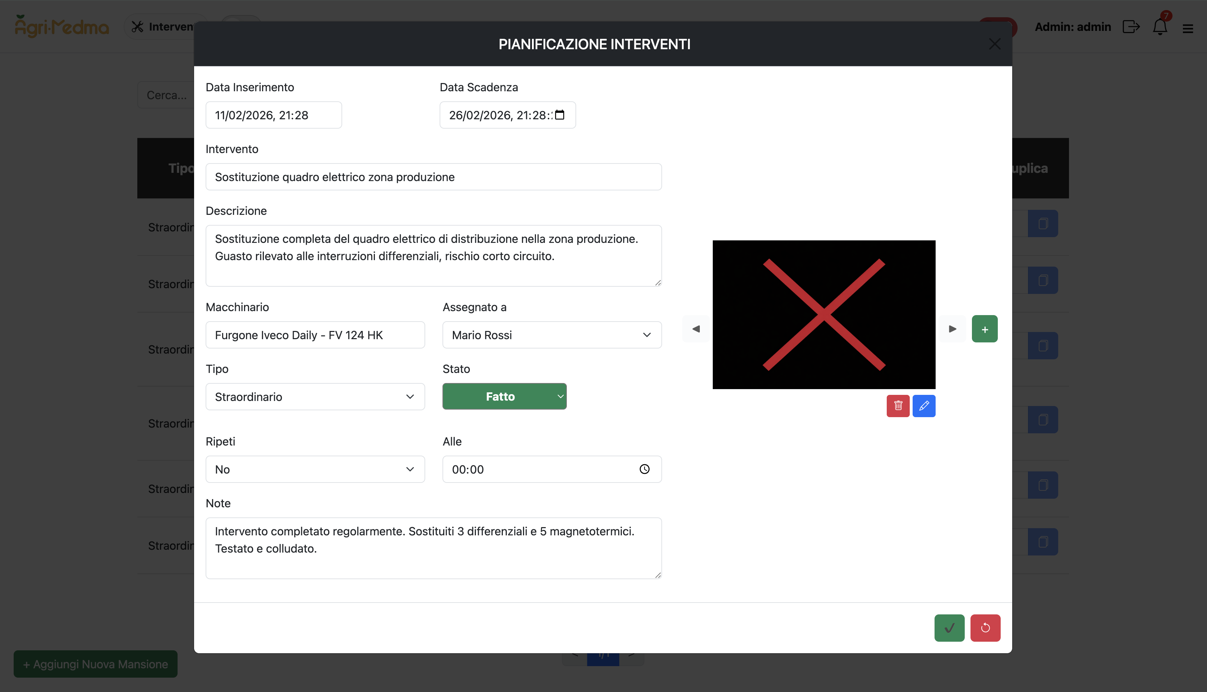Open the Ripeti dropdown

[315, 470]
